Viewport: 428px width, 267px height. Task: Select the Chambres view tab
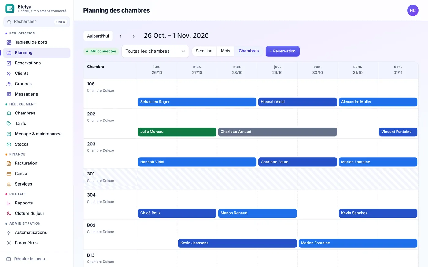pyautogui.click(x=249, y=51)
